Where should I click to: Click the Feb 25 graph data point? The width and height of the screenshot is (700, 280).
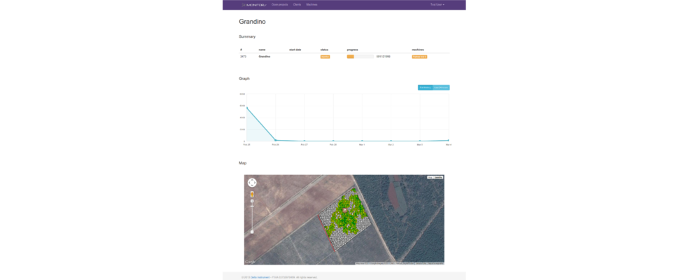click(246, 107)
